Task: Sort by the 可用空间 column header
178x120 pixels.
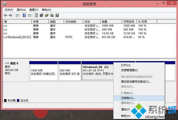Action: [129, 21]
